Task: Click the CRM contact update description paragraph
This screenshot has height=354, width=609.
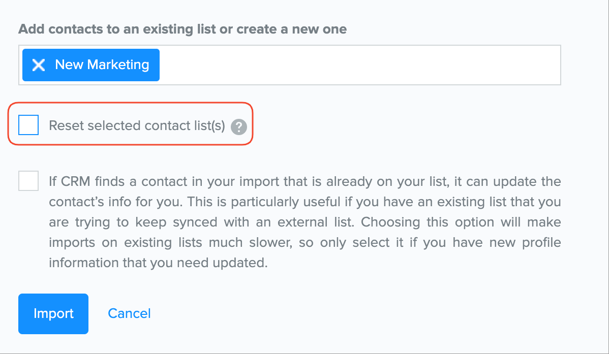Action: pos(305,222)
